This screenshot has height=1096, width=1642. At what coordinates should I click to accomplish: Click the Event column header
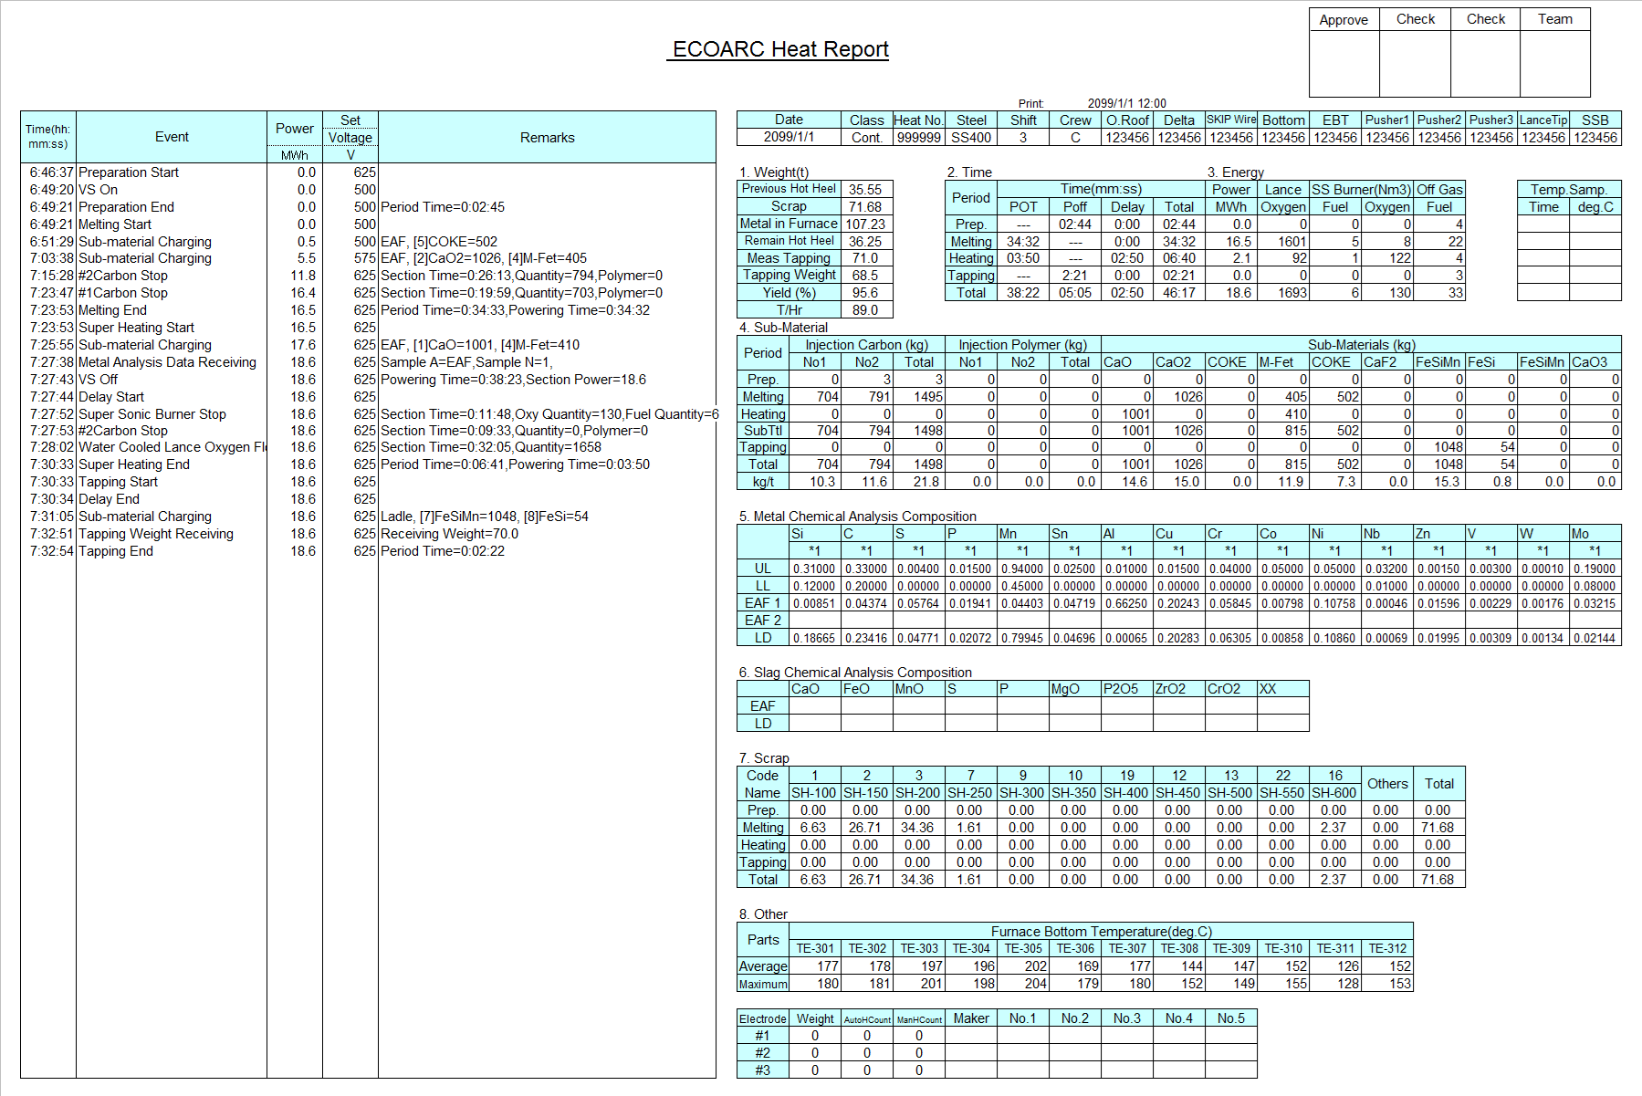pyautogui.click(x=172, y=137)
